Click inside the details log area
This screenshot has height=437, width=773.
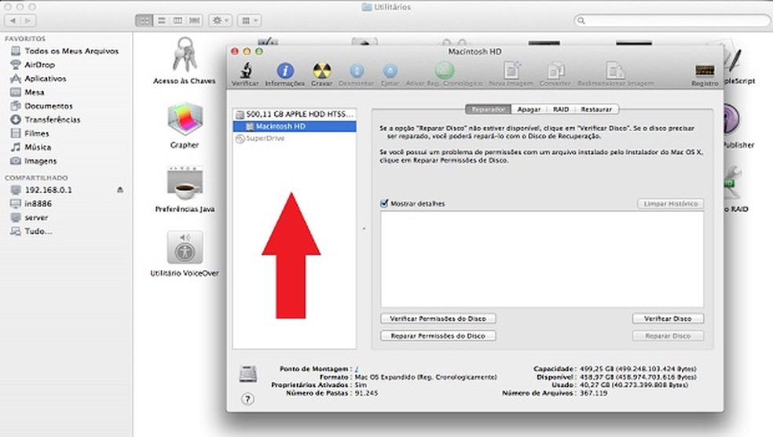click(542, 260)
